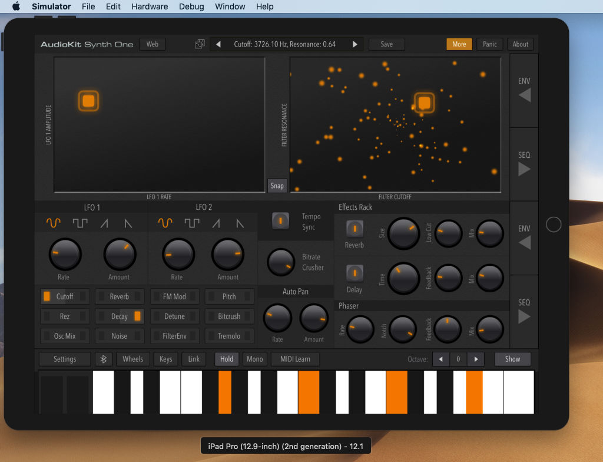Select LFO 2 sine waveform
Image resolution: width=603 pixels, height=462 pixels.
pyautogui.click(x=165, y=223)
